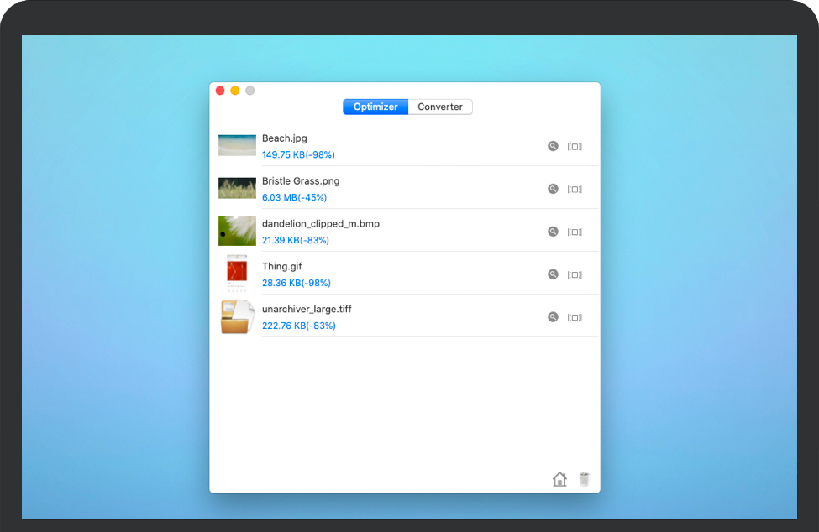Click the trash icon to clear list

pos(585,479)
